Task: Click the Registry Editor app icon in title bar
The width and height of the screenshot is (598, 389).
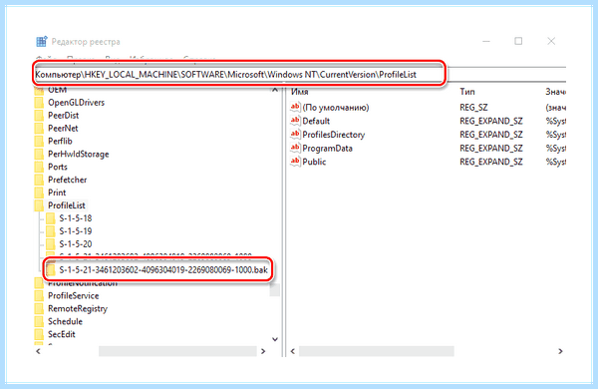Action: 42,41
